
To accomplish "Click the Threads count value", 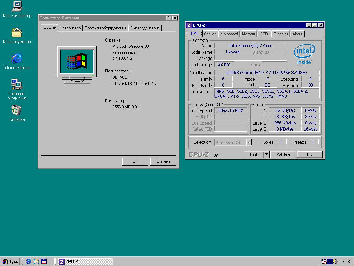I will [x=313, y=142].
